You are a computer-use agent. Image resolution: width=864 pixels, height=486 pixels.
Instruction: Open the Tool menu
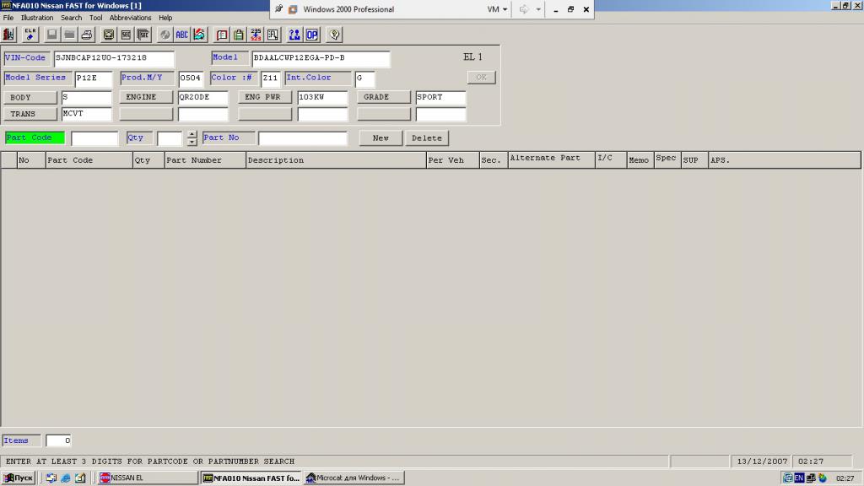click(96, 18)
